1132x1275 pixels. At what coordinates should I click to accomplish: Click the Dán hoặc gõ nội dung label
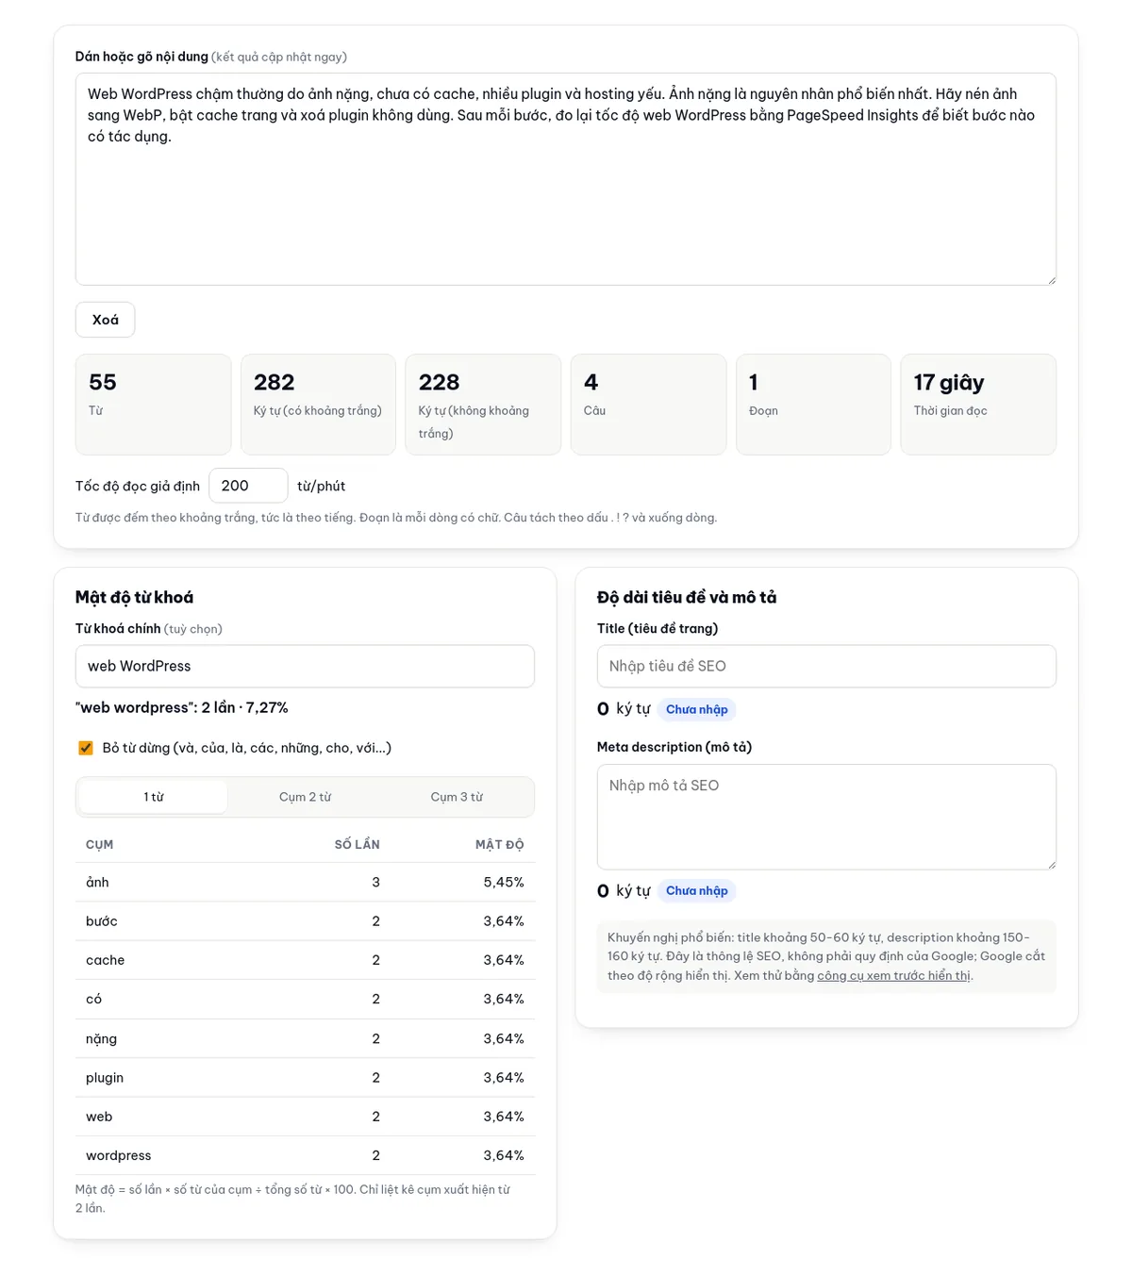[141, 57]
